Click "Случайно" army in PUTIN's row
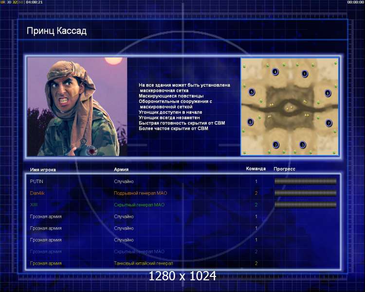Image resolution: width=365 pixels, height=292 pixels. click(124, 182)
